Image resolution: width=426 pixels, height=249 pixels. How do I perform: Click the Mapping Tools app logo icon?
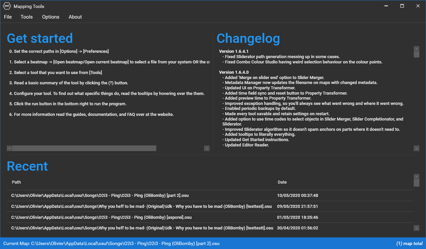tap(7, 6)
